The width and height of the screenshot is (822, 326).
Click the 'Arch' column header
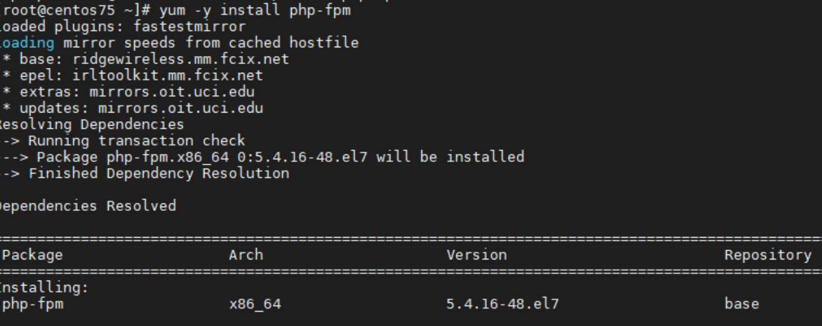click(x=246, y=254)
